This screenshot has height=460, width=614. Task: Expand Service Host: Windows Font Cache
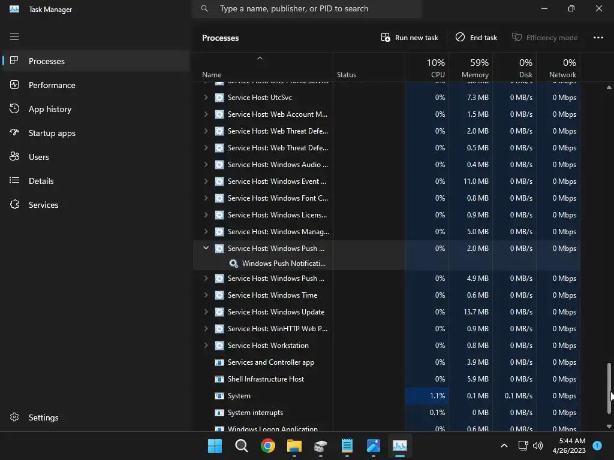(x=206, y=198)
